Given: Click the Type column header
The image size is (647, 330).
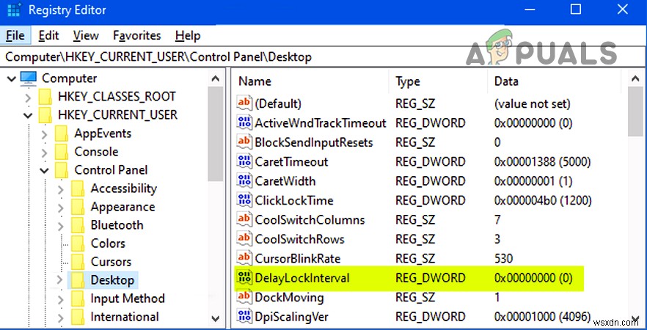Looking at the screenshot, I should (x=408, y=81).
